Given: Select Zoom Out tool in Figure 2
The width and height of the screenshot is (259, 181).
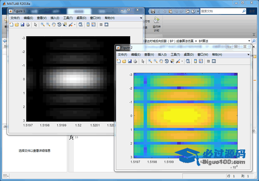Looking at the screenshot, I should (156, 61).
